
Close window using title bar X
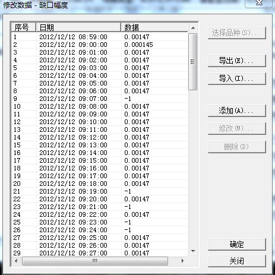[x=259, y=3]
